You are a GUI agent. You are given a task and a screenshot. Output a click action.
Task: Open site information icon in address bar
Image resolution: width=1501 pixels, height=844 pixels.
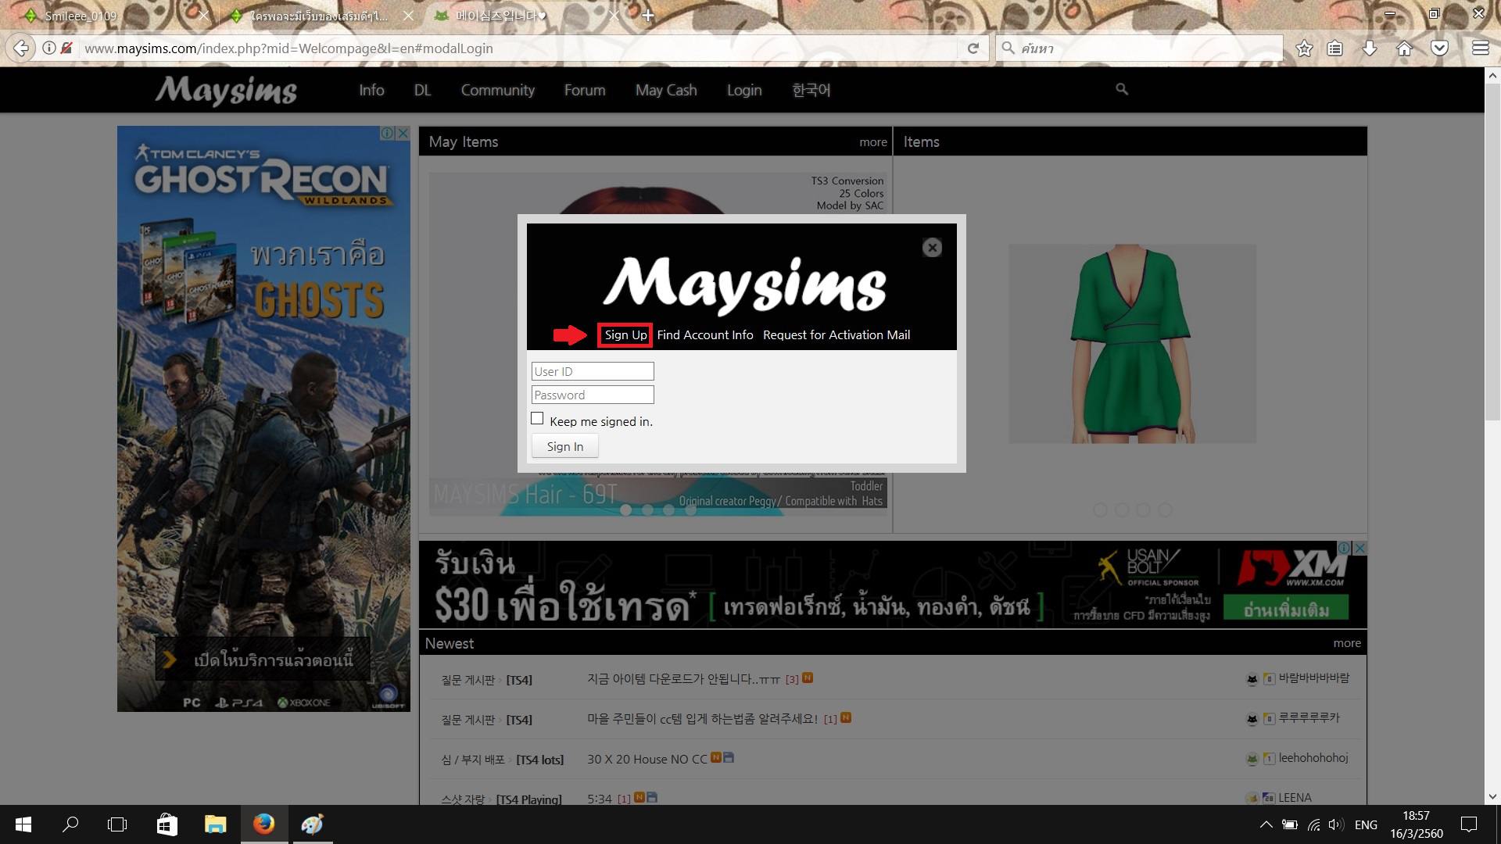49,48
